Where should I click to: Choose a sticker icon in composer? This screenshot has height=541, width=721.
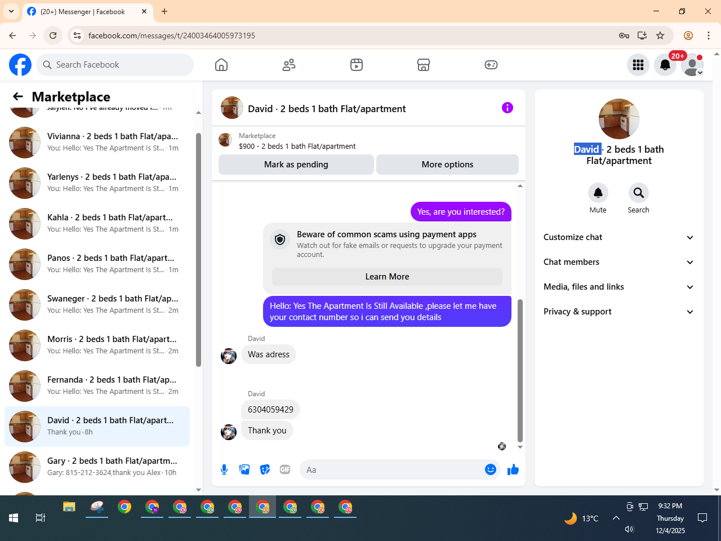[265, 469]
